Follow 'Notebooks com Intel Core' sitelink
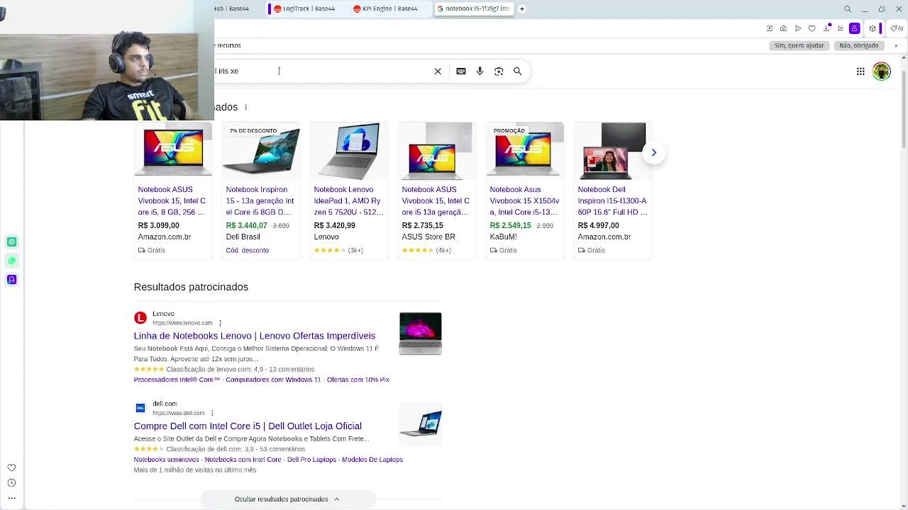 [243, 460]
